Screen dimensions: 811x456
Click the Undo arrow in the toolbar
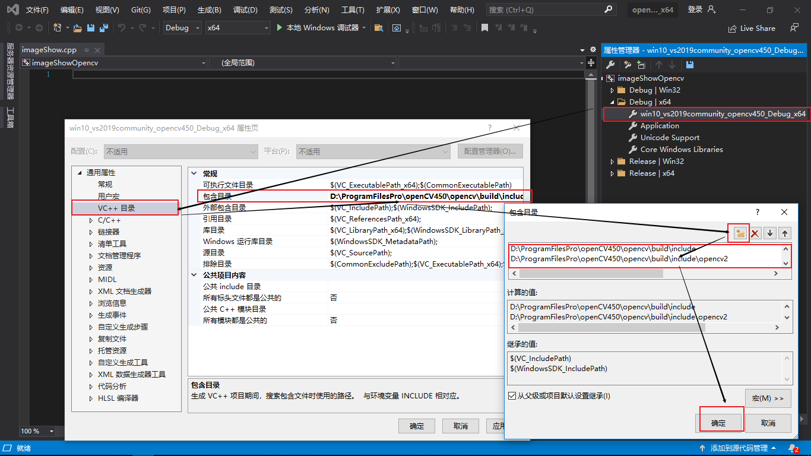122,27
